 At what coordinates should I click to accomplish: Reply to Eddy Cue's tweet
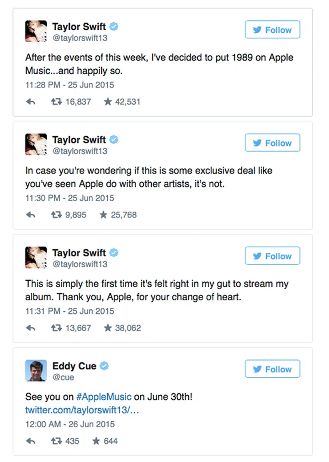click(x=31, y=441)
